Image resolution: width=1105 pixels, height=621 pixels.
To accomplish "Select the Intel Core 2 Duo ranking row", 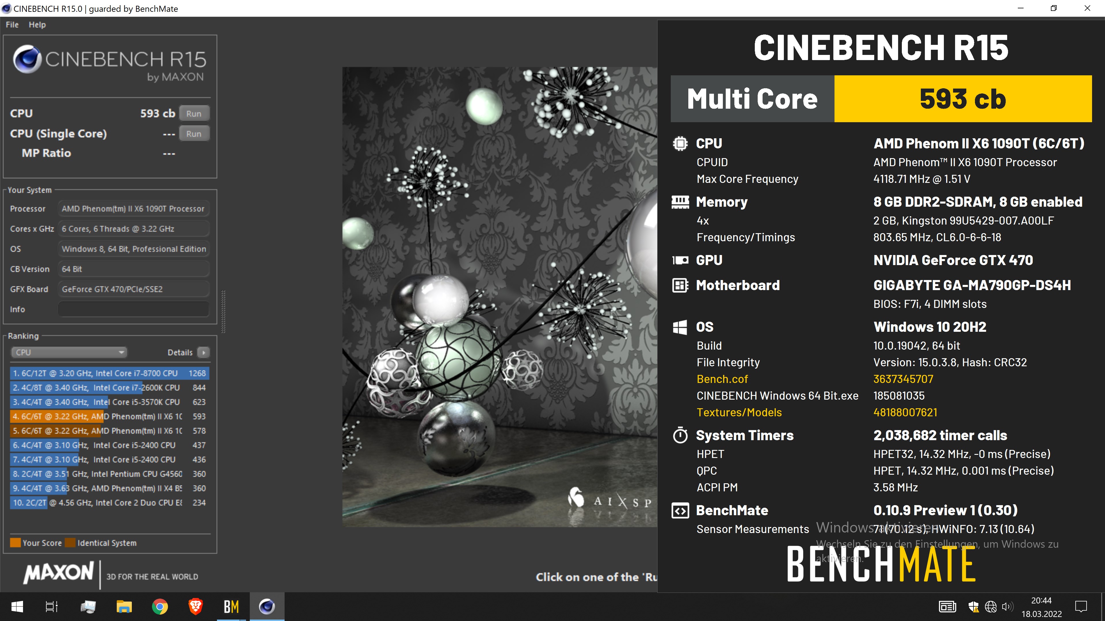I will point(110,502).
